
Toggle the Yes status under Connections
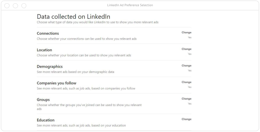190,38
